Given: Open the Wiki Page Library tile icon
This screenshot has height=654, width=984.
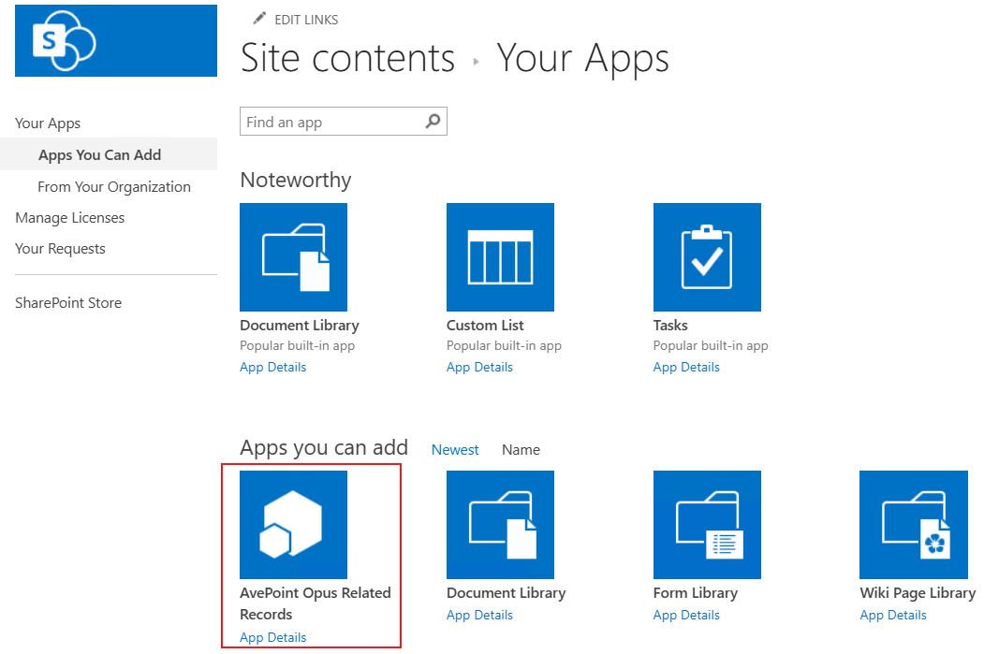Looking at the screenshot, I should [x=913, y=524].
